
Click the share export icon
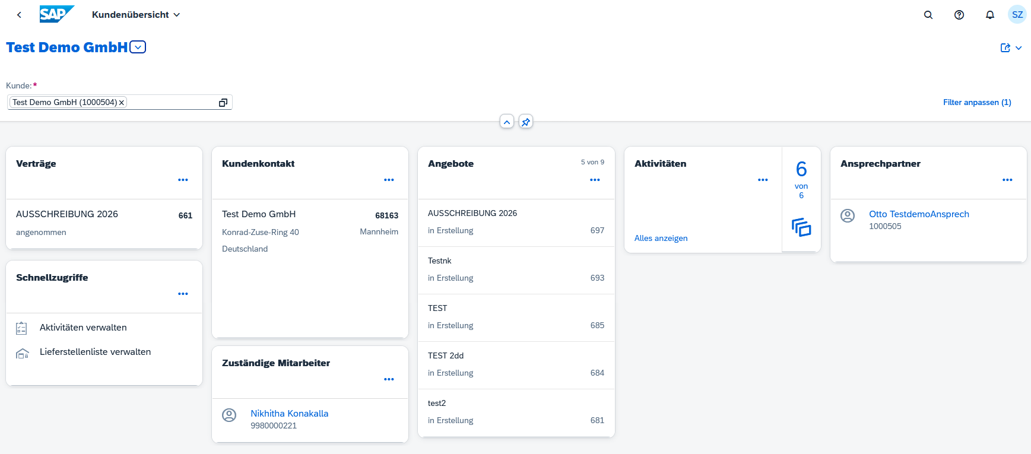[1005, 48]
